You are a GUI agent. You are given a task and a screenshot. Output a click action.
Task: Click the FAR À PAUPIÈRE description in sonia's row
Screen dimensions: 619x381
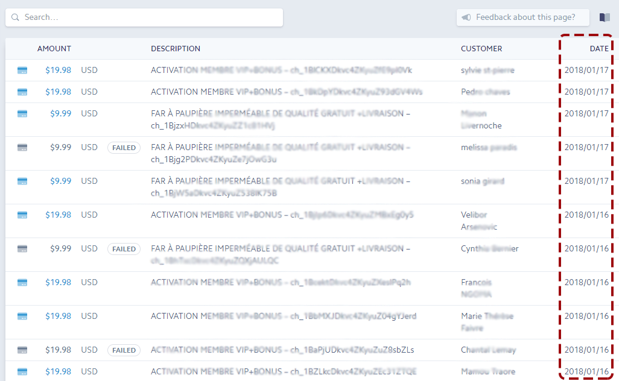click(x=281, y=187)
